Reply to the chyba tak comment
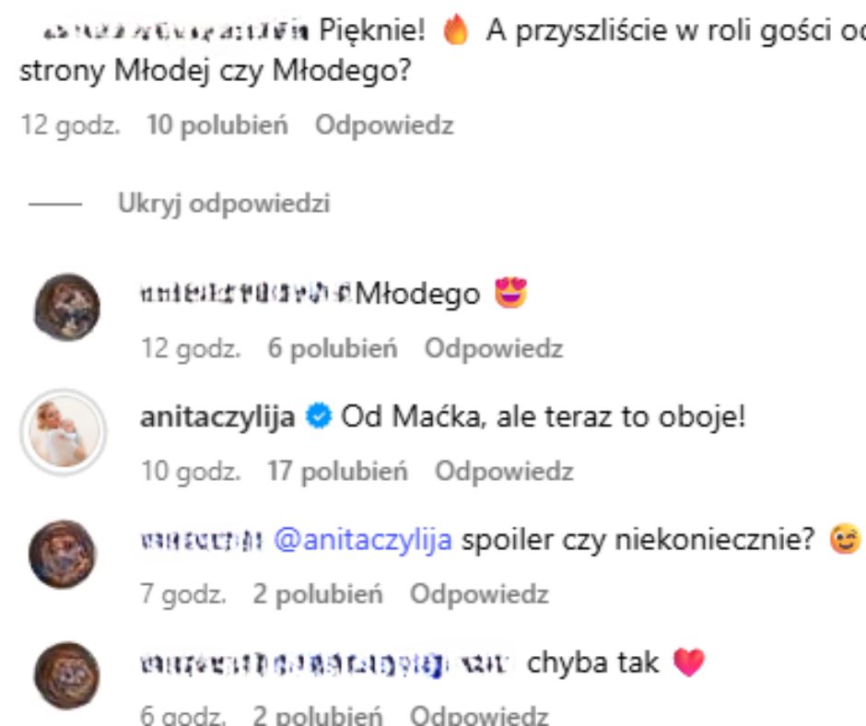 479,716
